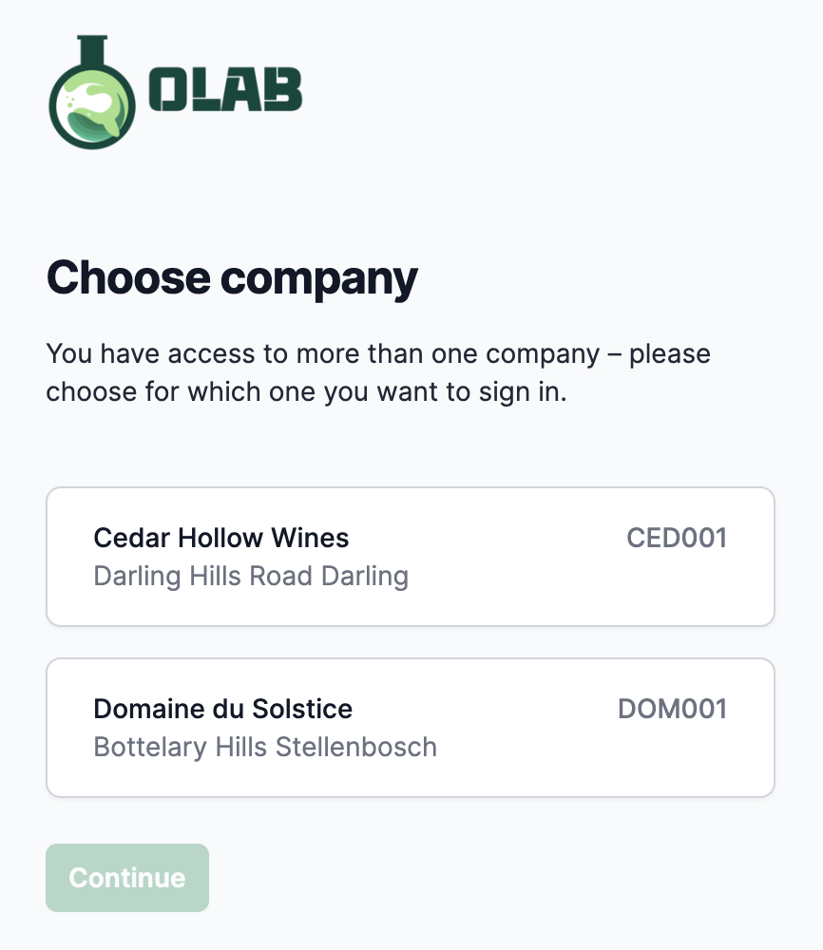
Task: Click the Cedar Hollow Wines name label
Action: 221,539
